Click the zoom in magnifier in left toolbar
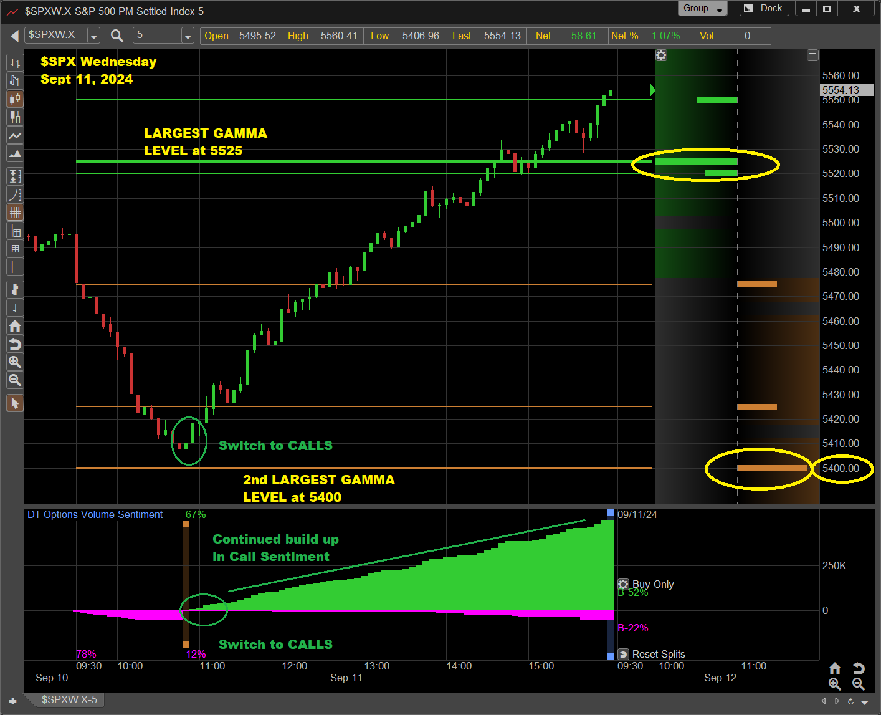 [x=15, y=362]
